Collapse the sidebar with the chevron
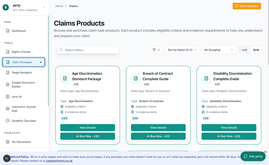 44,7
